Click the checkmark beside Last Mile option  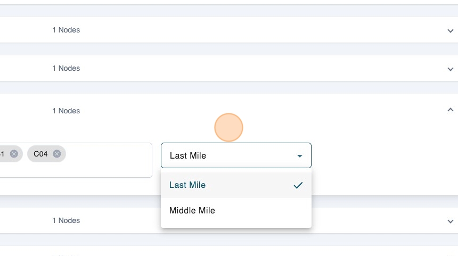(x=298, y=185)
